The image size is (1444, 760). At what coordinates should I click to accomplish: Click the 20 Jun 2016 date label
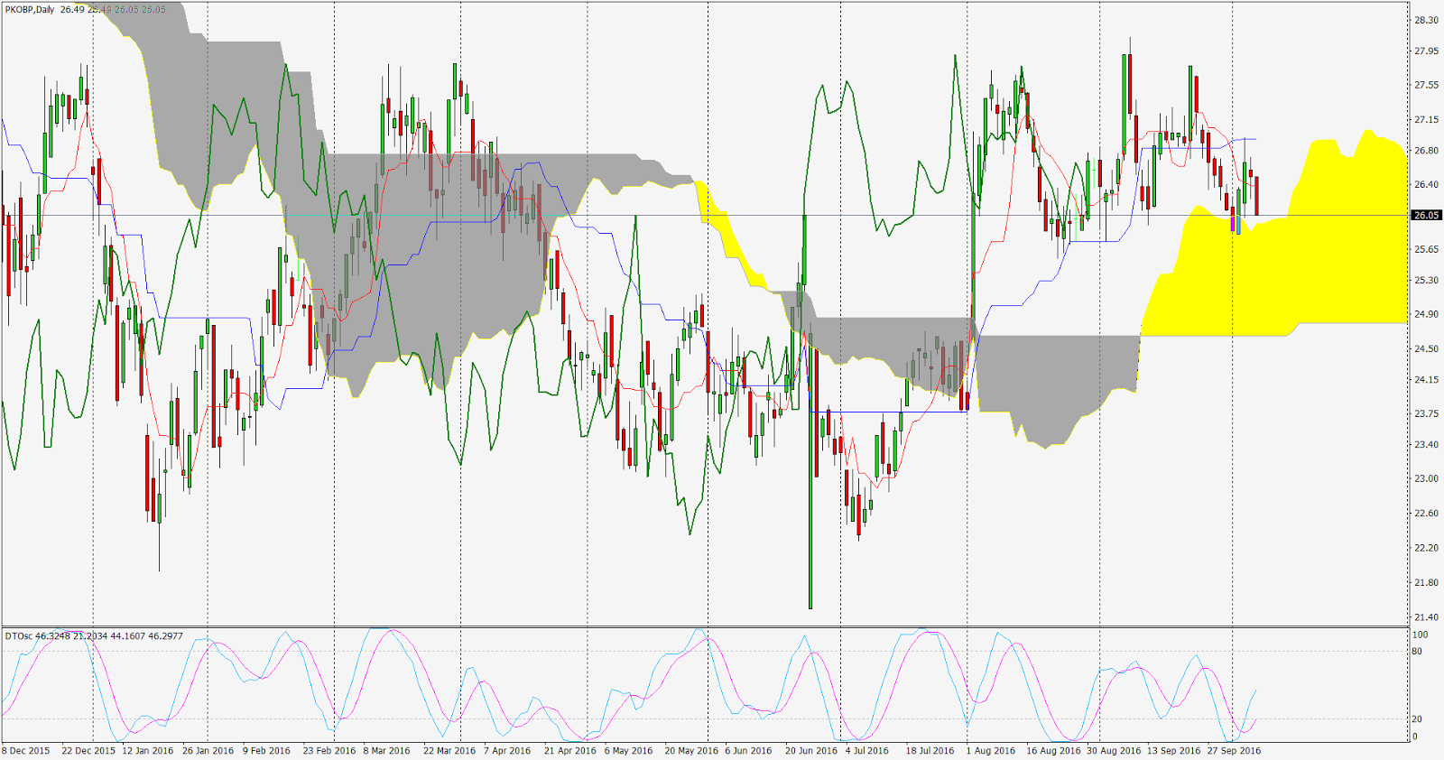[811, 751]
